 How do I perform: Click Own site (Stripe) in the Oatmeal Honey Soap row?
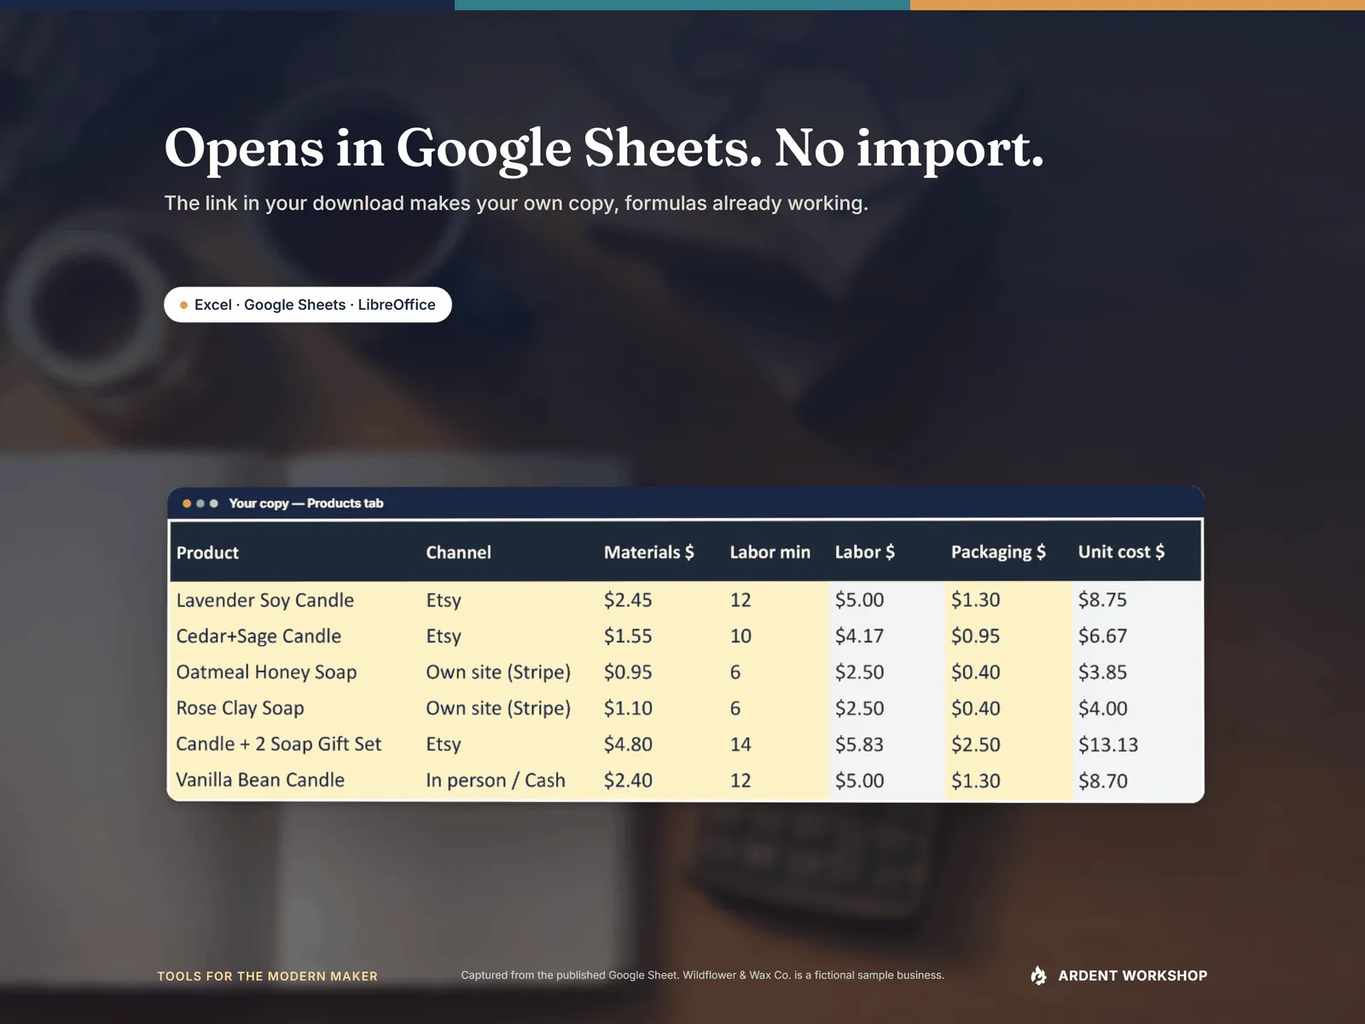coord(498,672)
